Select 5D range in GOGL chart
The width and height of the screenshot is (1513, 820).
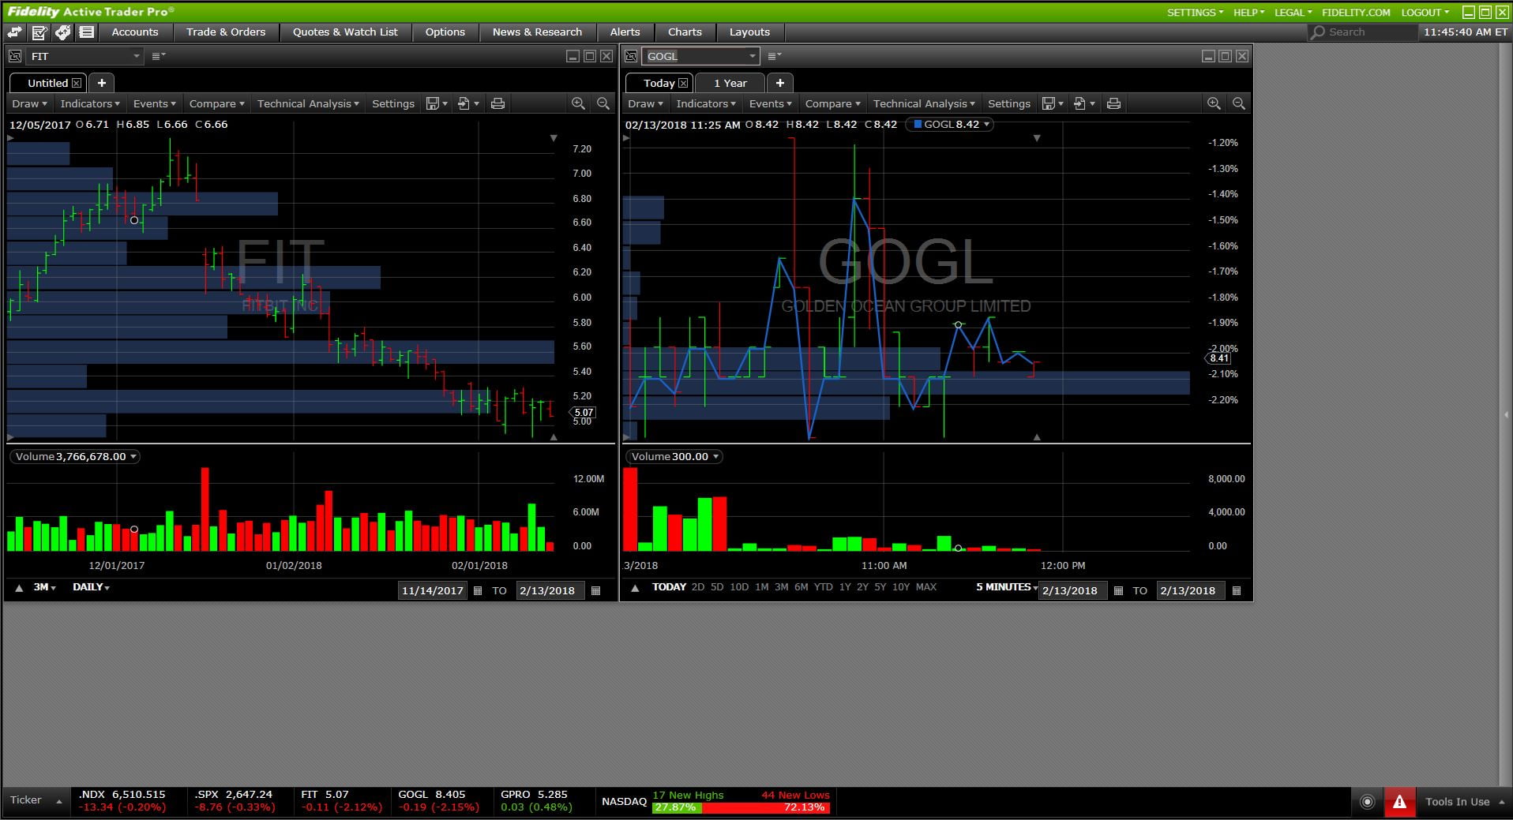(717, 587)
